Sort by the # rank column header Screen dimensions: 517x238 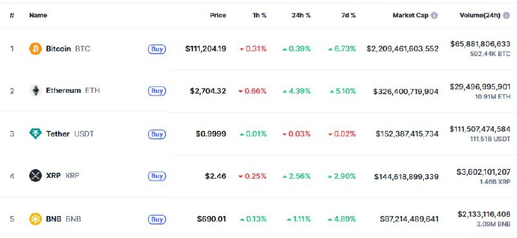click(12, 15)
